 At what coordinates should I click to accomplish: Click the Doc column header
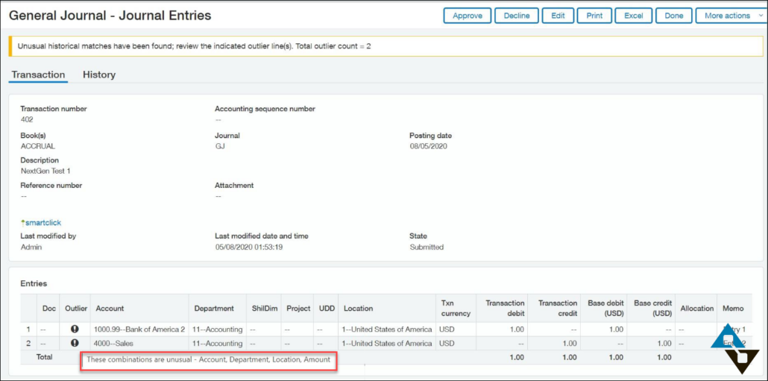49,308
